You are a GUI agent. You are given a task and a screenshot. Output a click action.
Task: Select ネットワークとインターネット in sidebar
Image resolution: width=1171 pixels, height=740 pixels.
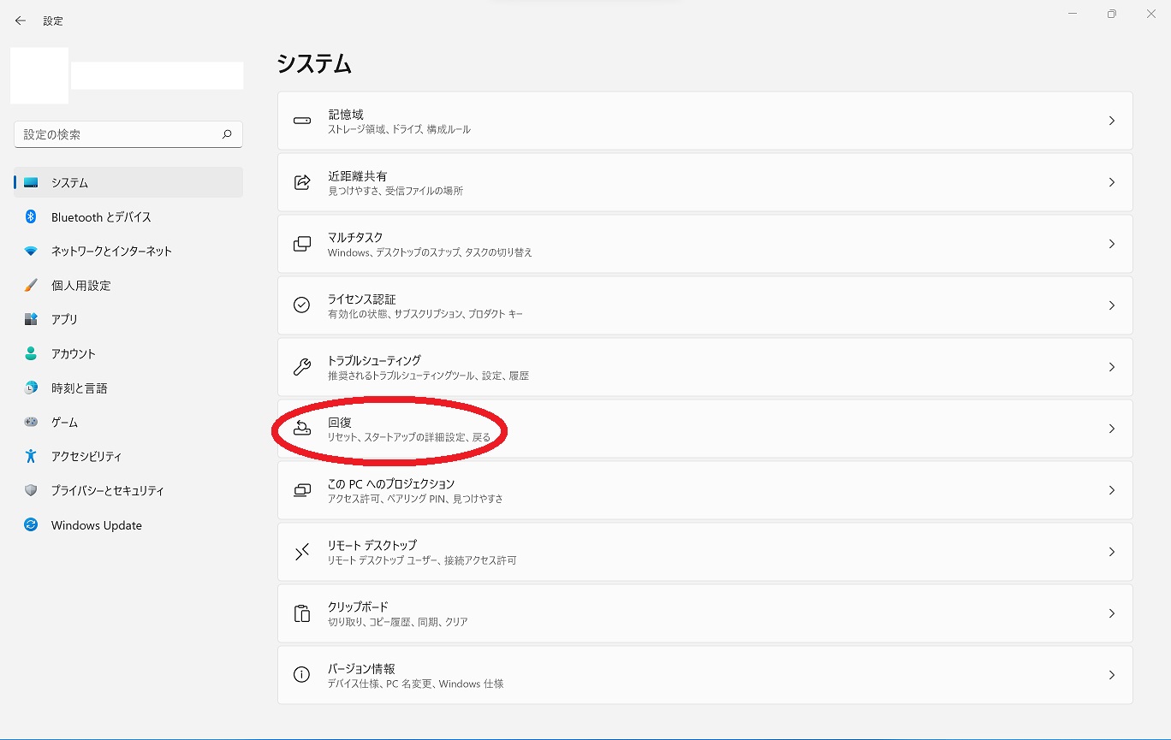coord(111,252)
